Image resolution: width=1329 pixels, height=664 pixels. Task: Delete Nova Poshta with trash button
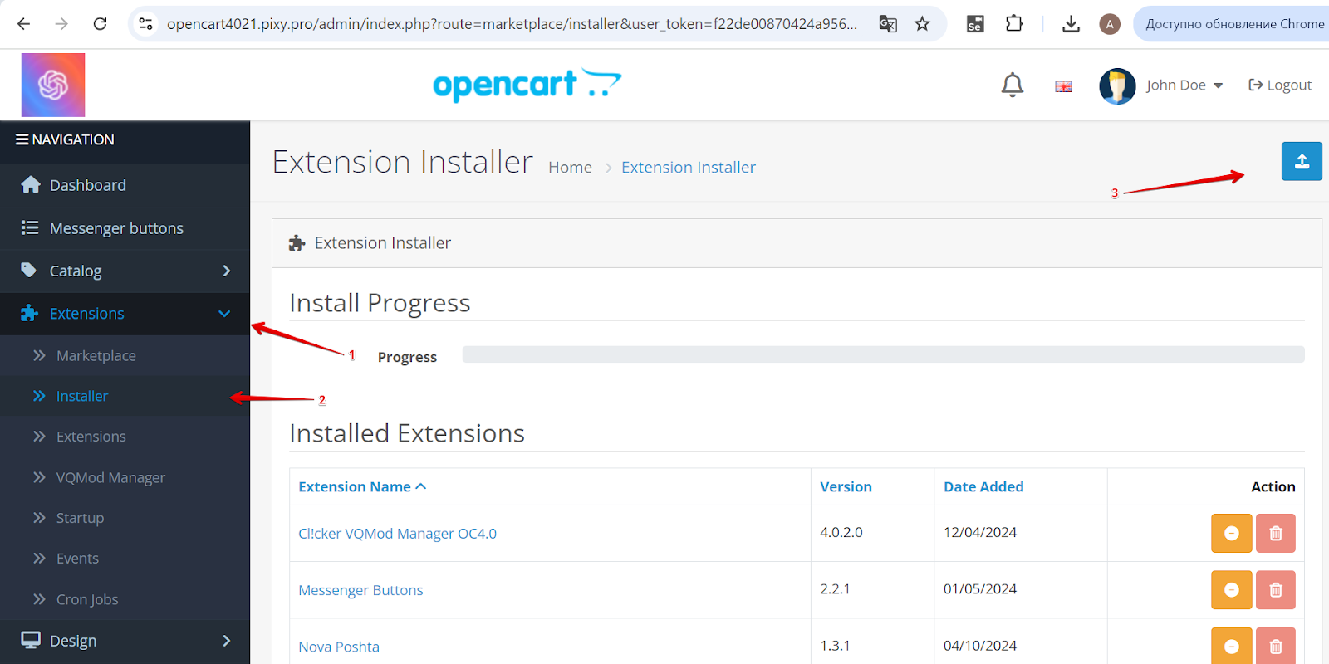click(1276, 646)
